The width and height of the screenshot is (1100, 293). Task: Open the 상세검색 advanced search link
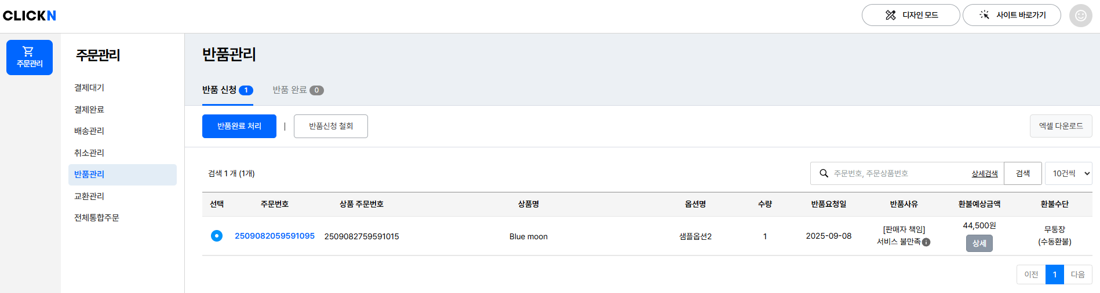[984, 173]
